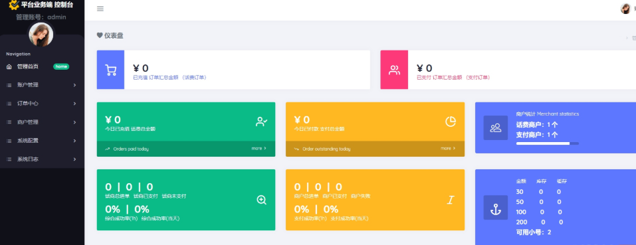The image size is (636, 245).
Task: Click the anchor icon in blue card
Action: [496, 208]
